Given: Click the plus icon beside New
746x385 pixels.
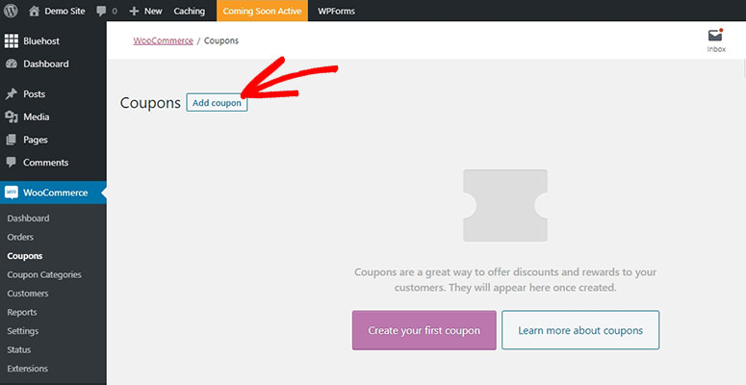Looking at the screenshot, I should pyautogui.click(x=134, y=11).
